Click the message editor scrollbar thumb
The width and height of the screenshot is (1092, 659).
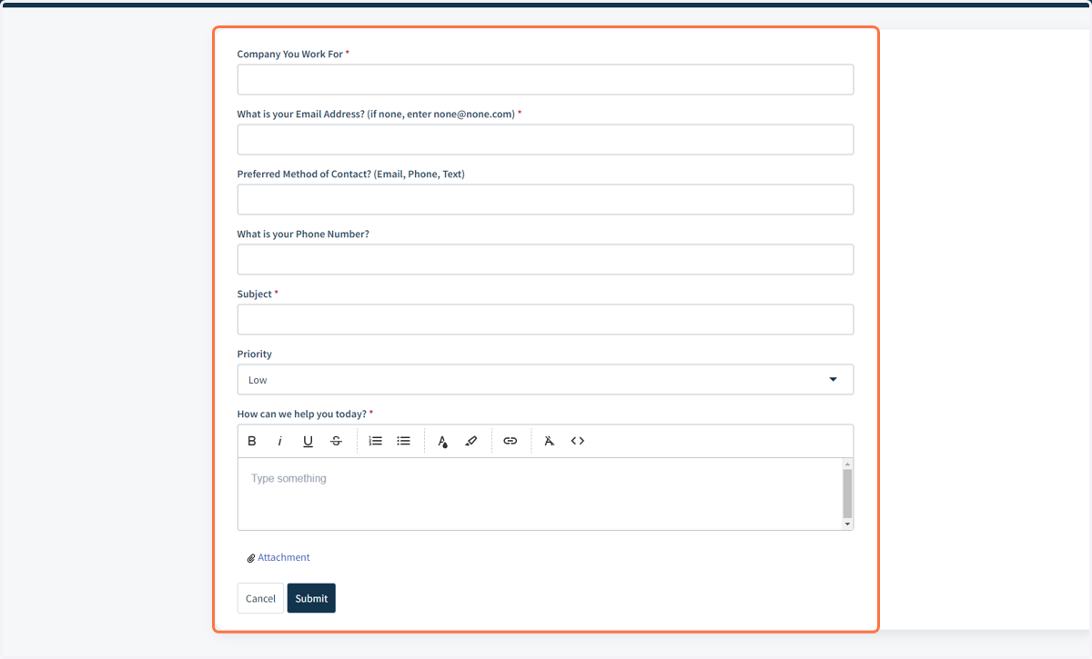tap(847, 493)
